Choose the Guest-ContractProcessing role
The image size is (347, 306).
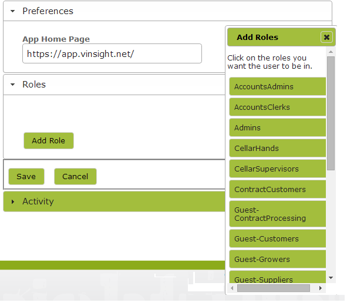(278, 214)
